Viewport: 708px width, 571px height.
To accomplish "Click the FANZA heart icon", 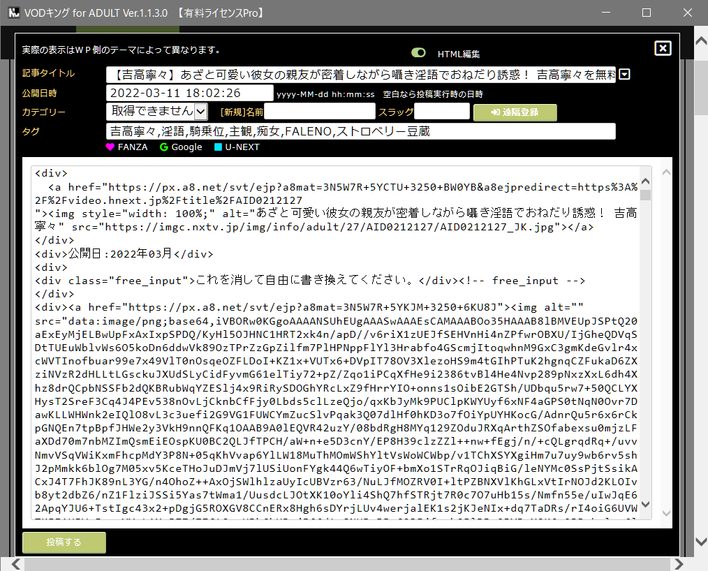I will 110,147.
